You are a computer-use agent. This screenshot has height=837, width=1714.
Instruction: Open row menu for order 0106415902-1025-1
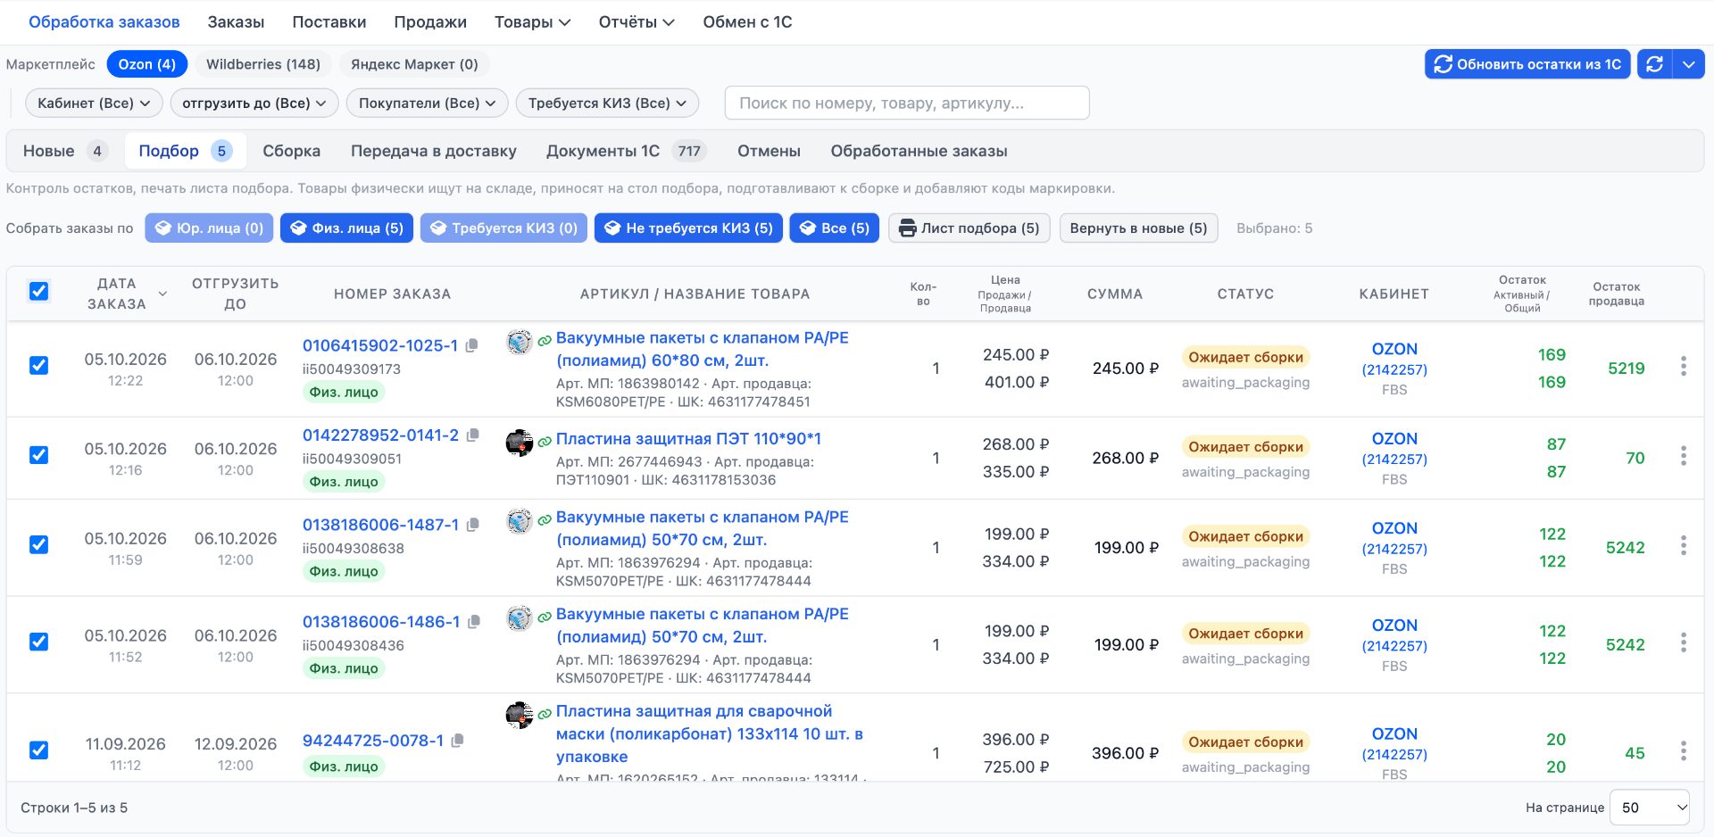[x=1683, y=367]
